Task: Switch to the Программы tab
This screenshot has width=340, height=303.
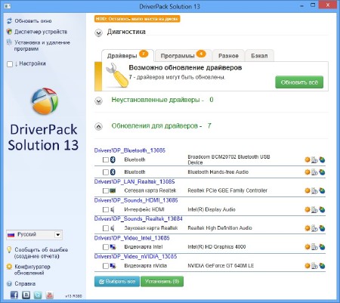Action: [x=183, y=55]
